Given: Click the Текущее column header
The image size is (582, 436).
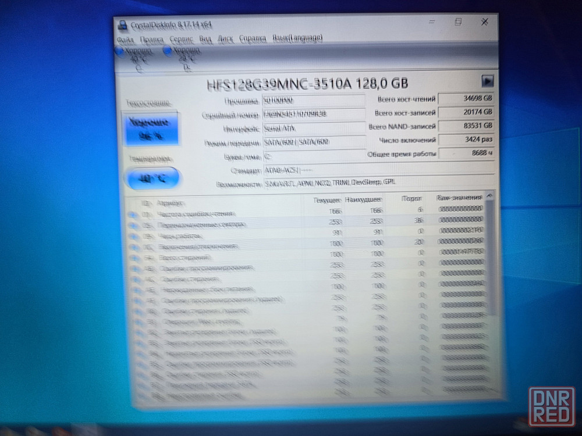Looking at the screenshot, I should [x=327, y=200].
